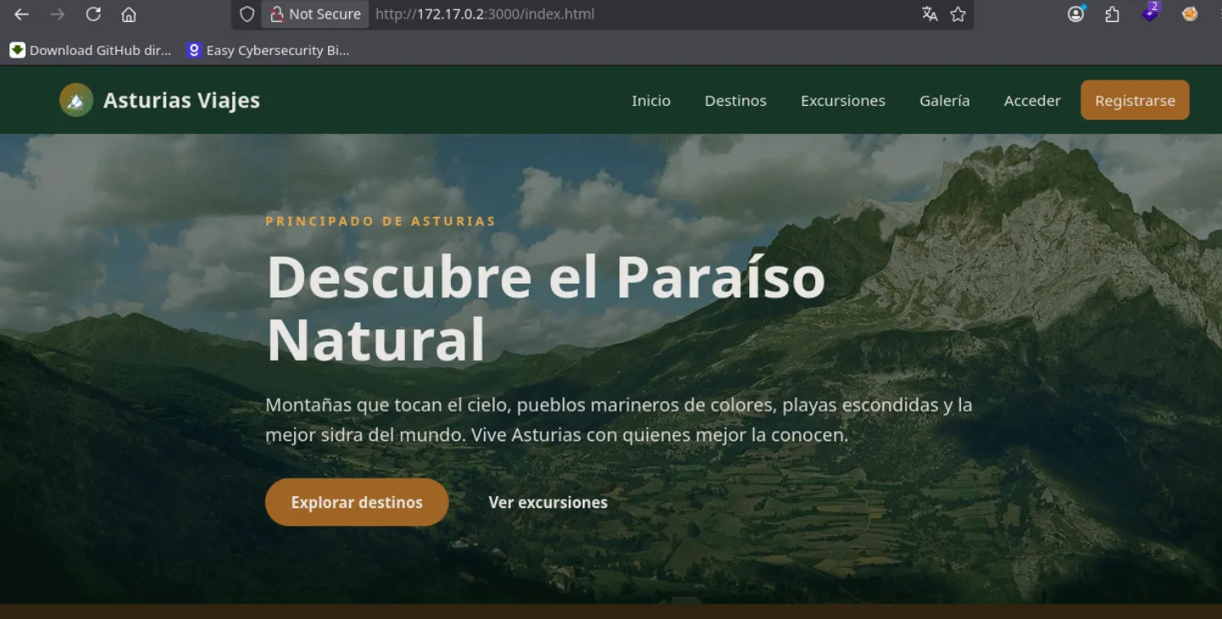
Task: Bookmark this page with the star
Action: 958,14
